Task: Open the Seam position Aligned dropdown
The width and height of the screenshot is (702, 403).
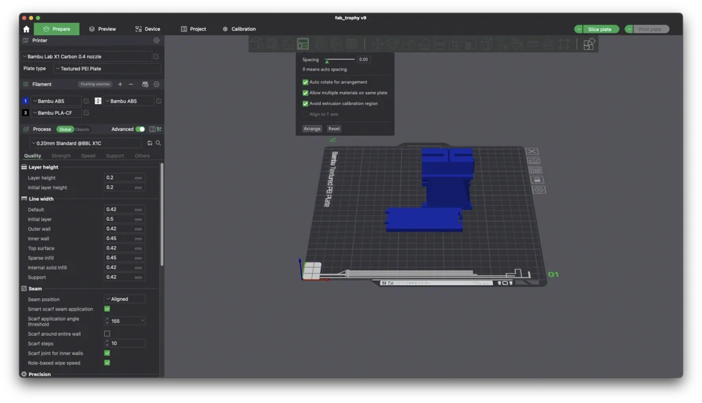Action: pyautogui.click(x=125, y=299)
